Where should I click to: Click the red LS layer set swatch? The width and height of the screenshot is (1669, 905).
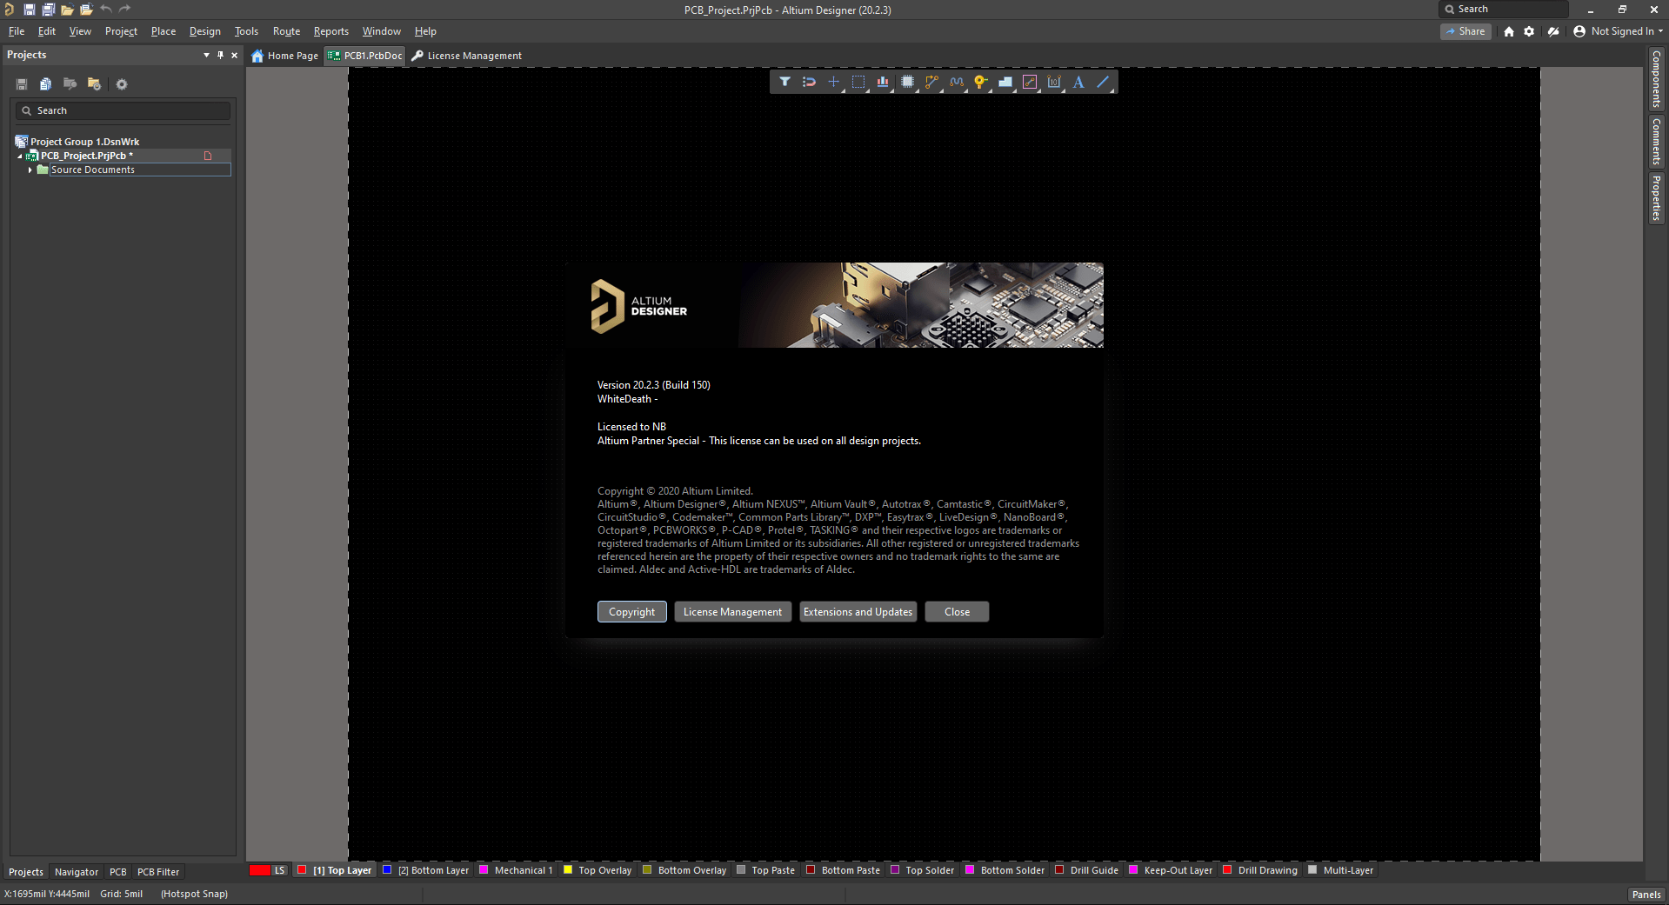pos(259,870)
